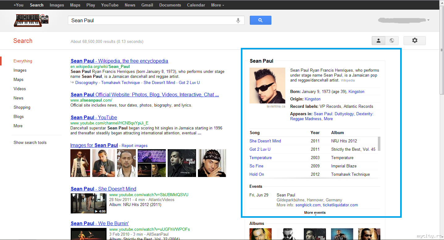Open the More dropdown in top bar
Image resolution: width=444 pixels, height=240 pixels.
point(218,5)
